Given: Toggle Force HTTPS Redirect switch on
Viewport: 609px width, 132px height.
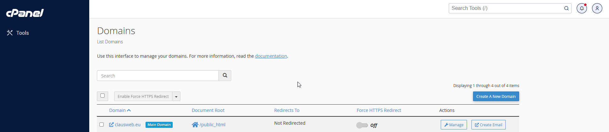Looking at the screenshot, I should [x=362, y=125].
